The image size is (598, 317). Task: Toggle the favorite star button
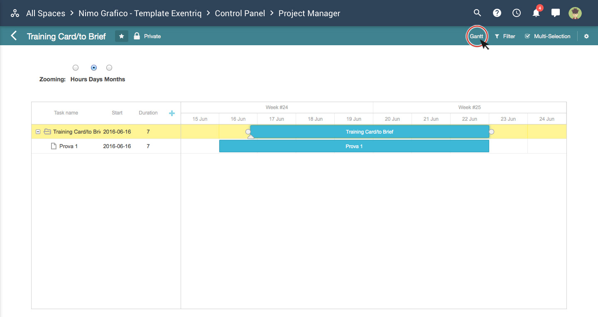pyautogui.click(x=122, y=37)
